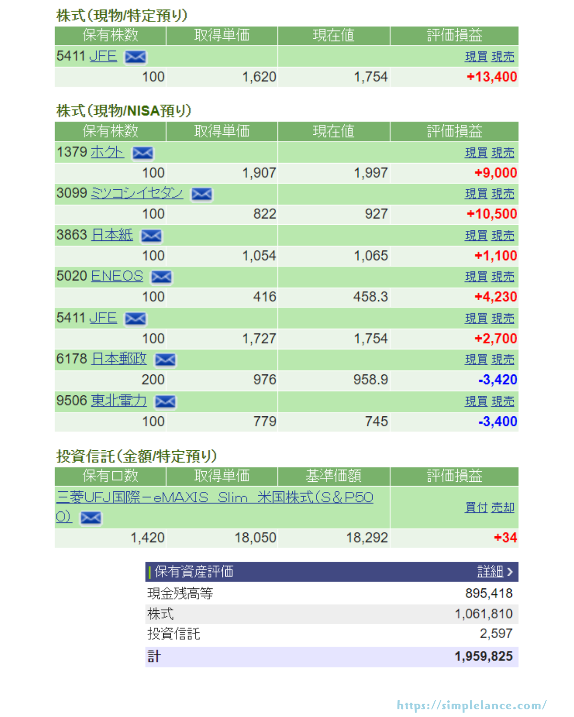Open the ホクト stock link
The width and height of the screenshot is (574, 717).
point(107,152)
